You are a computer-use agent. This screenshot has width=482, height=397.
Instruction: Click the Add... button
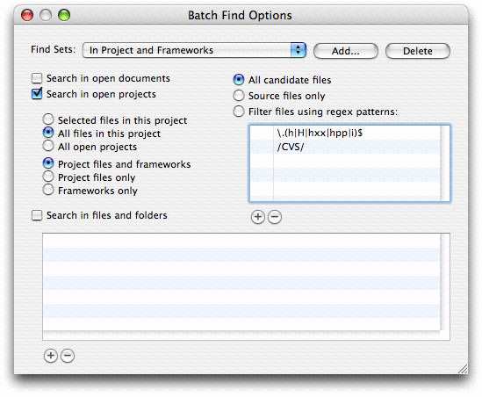[x=346, y=51]
